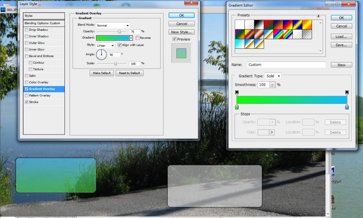Open the Pattern Overlay settings row

[44, 95]
